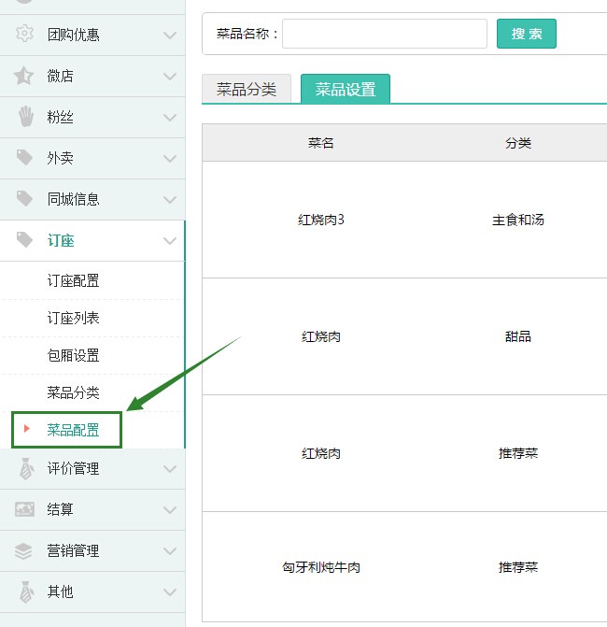Click the tag icon beside 同城信息

point(24,199)
